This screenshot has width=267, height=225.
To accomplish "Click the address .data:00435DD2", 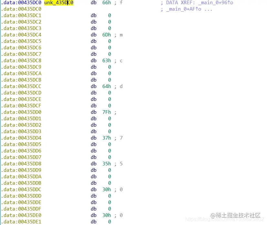I will pyautogui.click(x=21, y=125).
